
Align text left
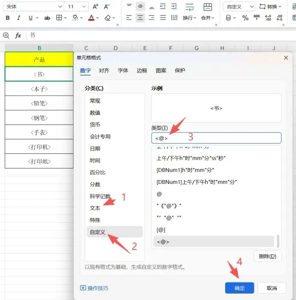(x=129, y=18)
